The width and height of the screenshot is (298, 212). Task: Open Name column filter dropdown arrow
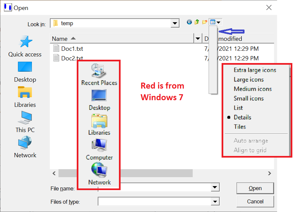pos(198,39)
